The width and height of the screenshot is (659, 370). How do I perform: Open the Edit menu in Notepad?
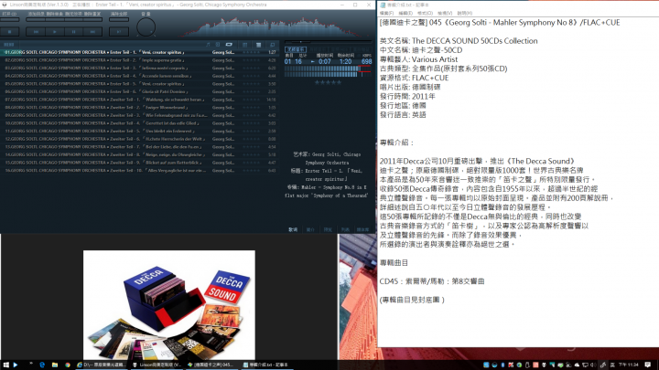[x=405, y=14]
